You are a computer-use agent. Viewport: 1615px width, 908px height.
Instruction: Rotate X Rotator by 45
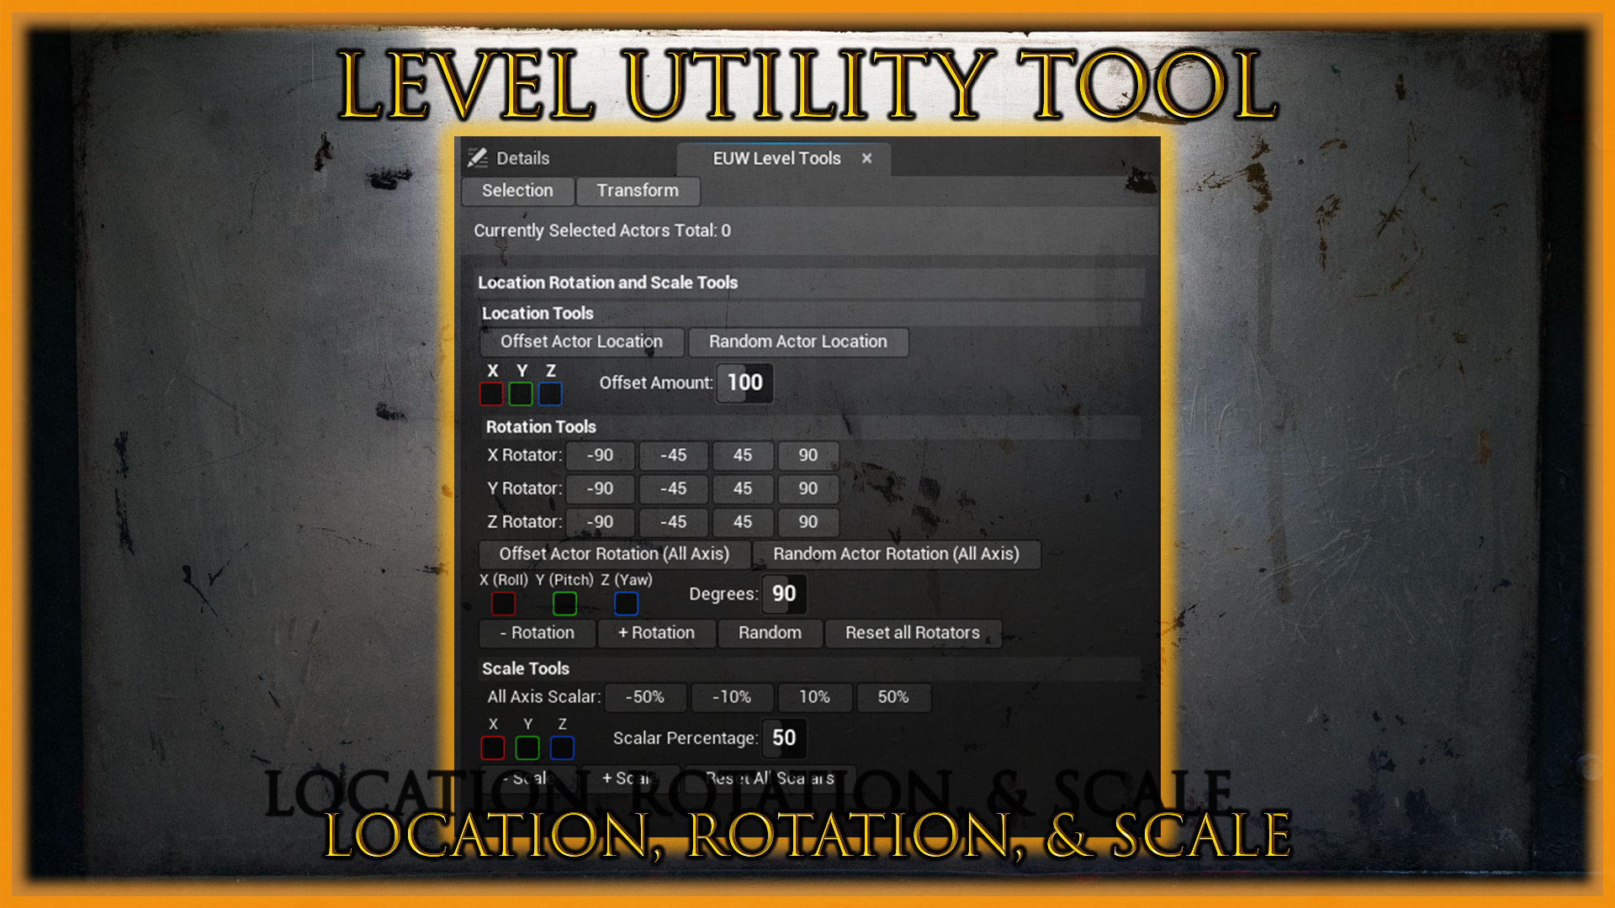[x=743, y=455]
